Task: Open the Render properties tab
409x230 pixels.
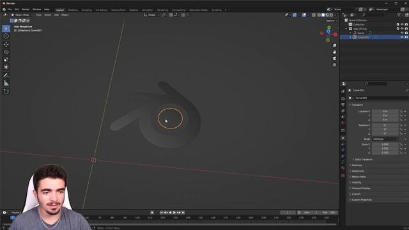Action: point(343,99)
